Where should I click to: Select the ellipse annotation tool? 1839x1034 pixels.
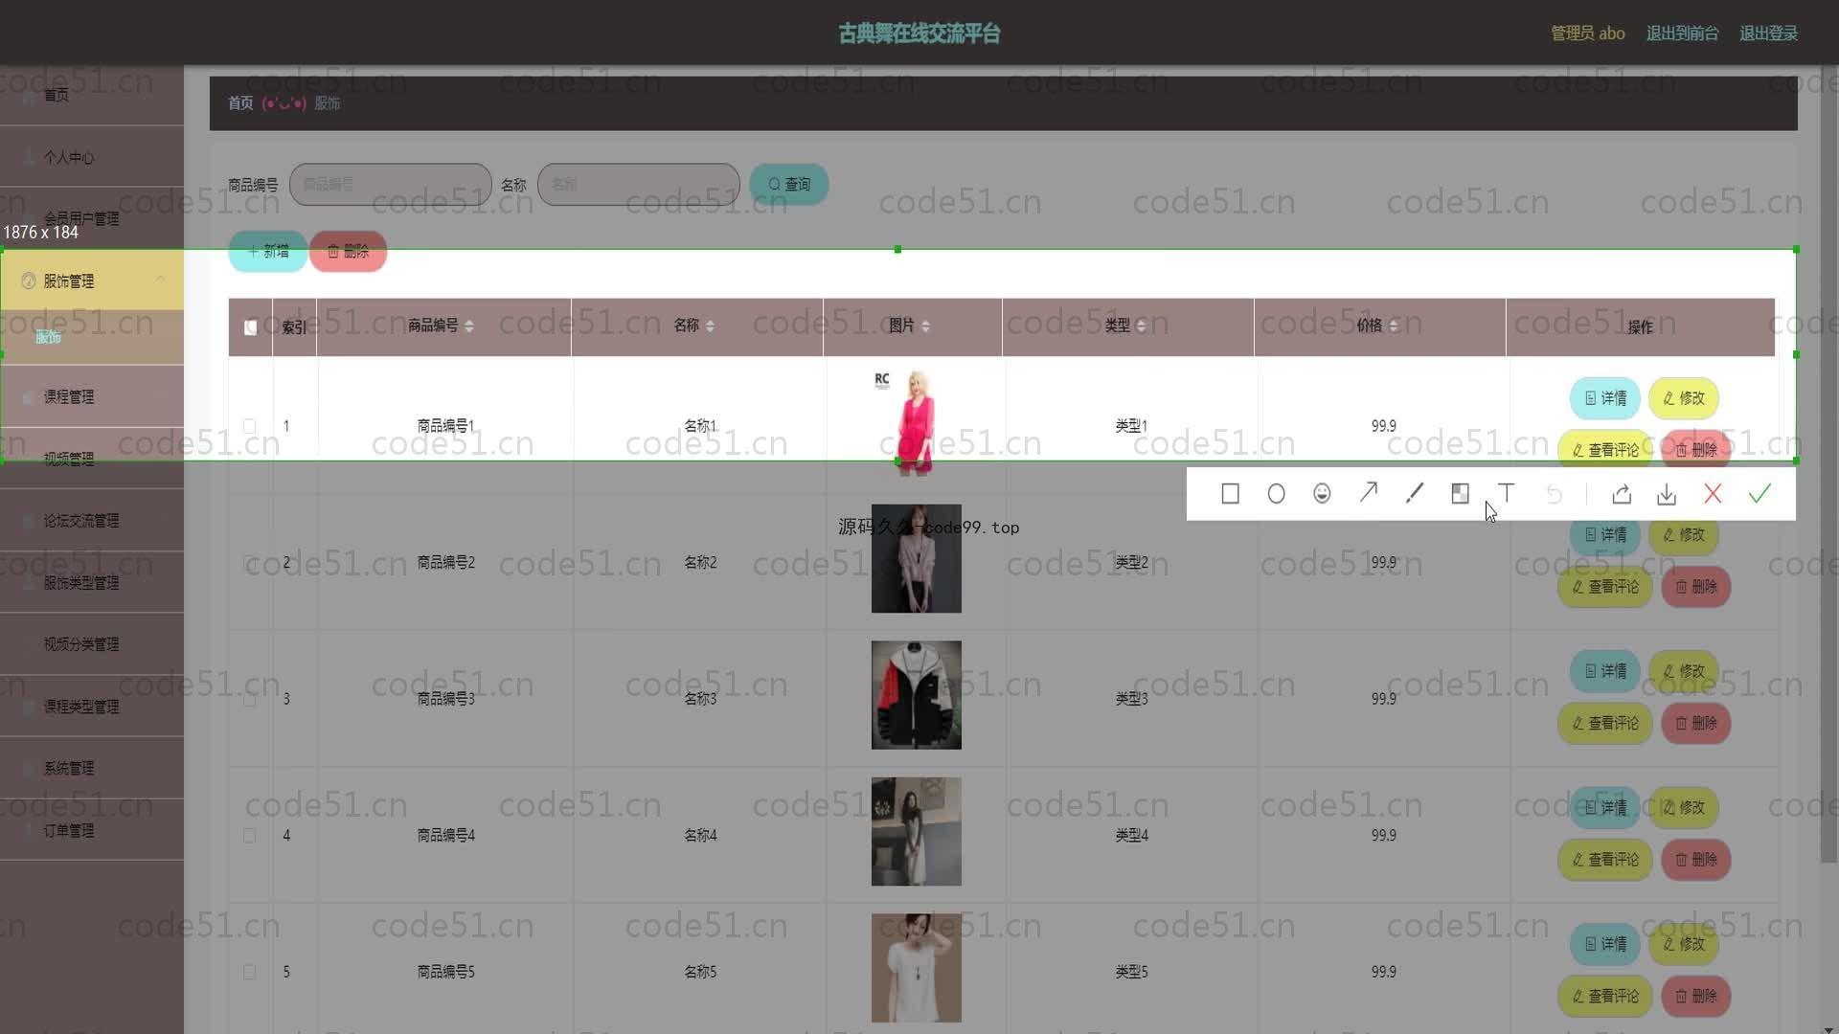(1276, 494)
